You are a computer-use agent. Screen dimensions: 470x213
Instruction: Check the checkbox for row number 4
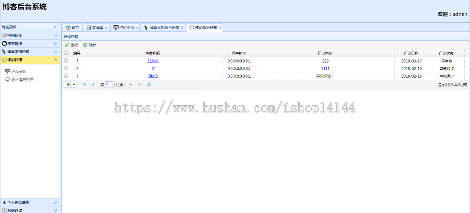pos(66,68)
